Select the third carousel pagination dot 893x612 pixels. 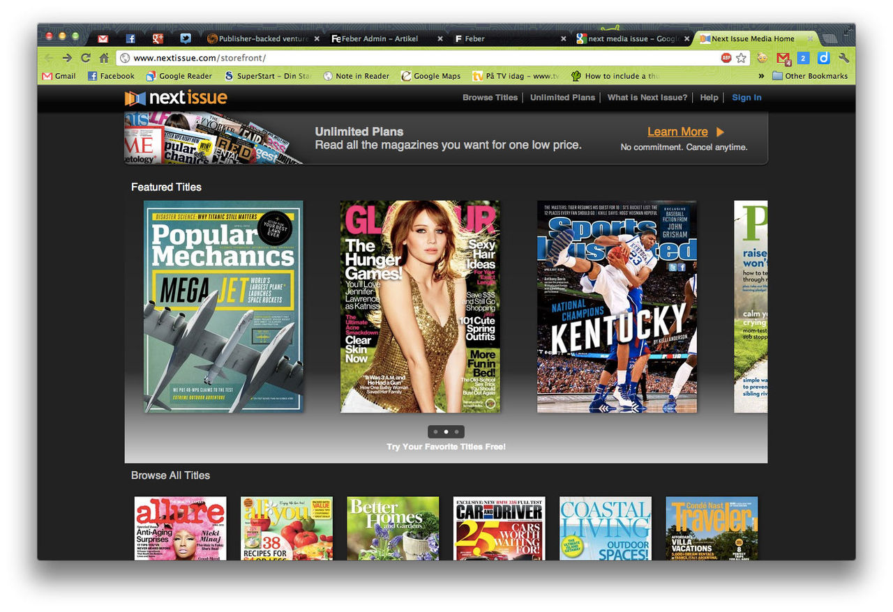coord(458,431)
